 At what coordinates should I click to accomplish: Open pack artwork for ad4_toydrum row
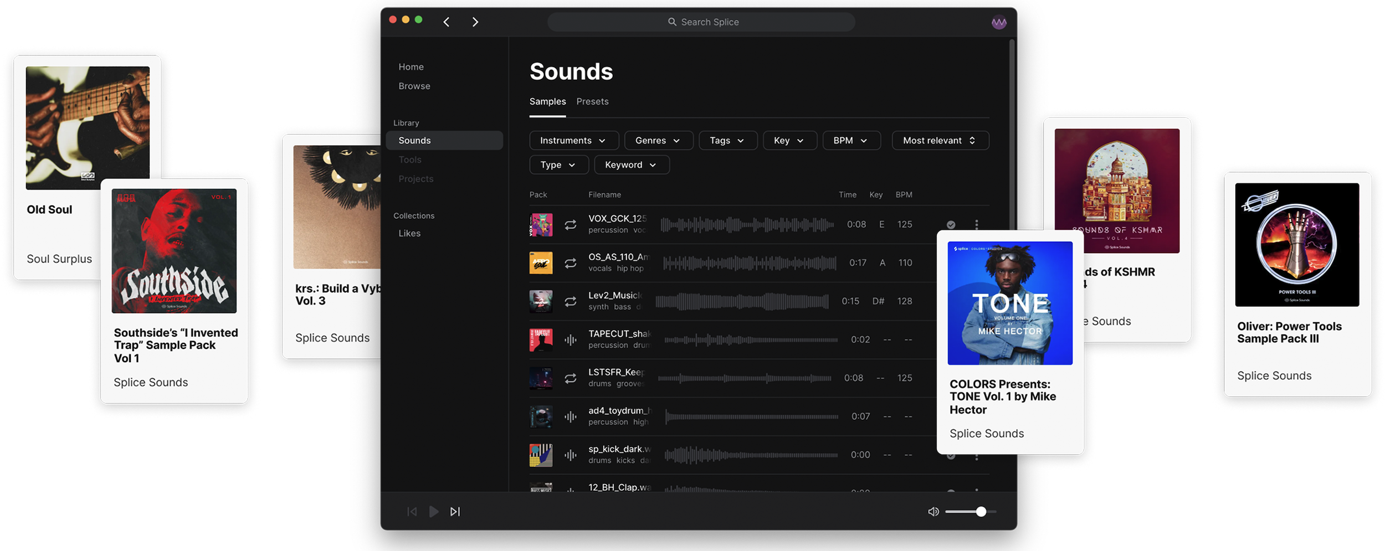click(541, 416)
